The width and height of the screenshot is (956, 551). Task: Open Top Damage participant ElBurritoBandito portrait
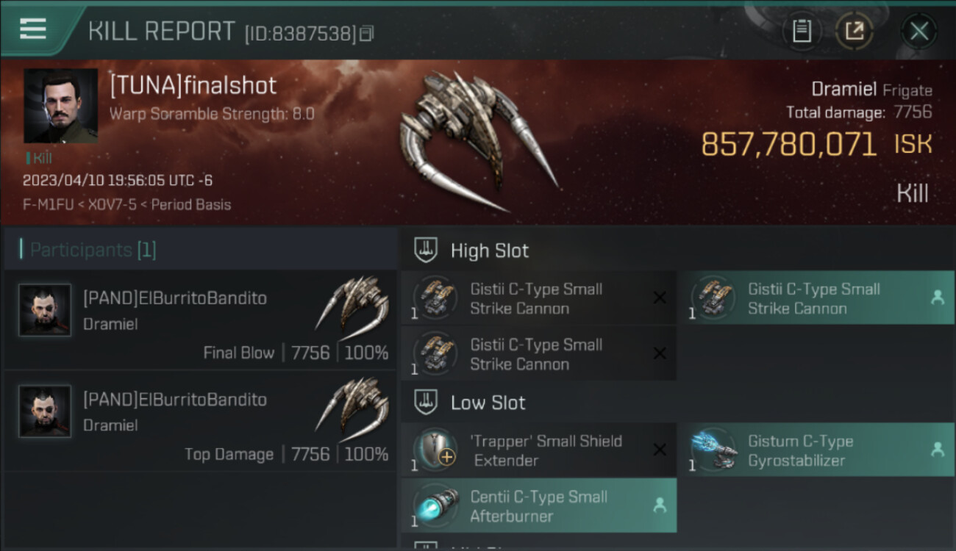point(45,411)
